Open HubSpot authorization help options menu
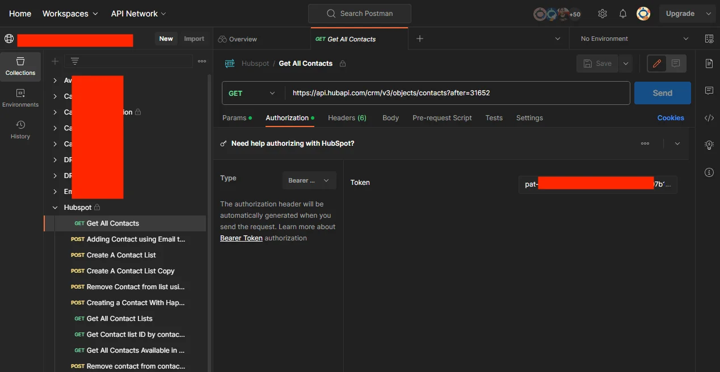 pyautogui.click(x=645, y=143)
